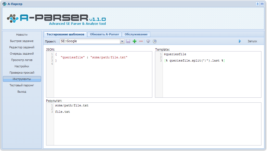The width and height of the screenshot is (267, 151).
Task: Click the blue play arrow icon
Action: 240,41
